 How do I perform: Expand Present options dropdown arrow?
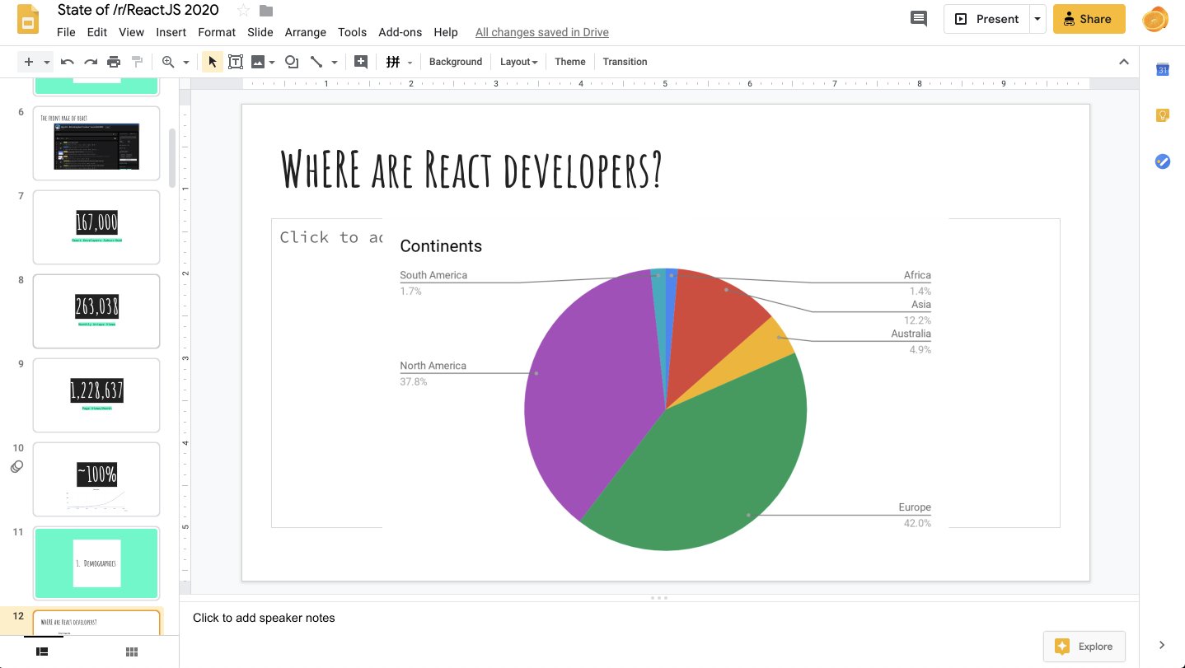[1037, 19]
